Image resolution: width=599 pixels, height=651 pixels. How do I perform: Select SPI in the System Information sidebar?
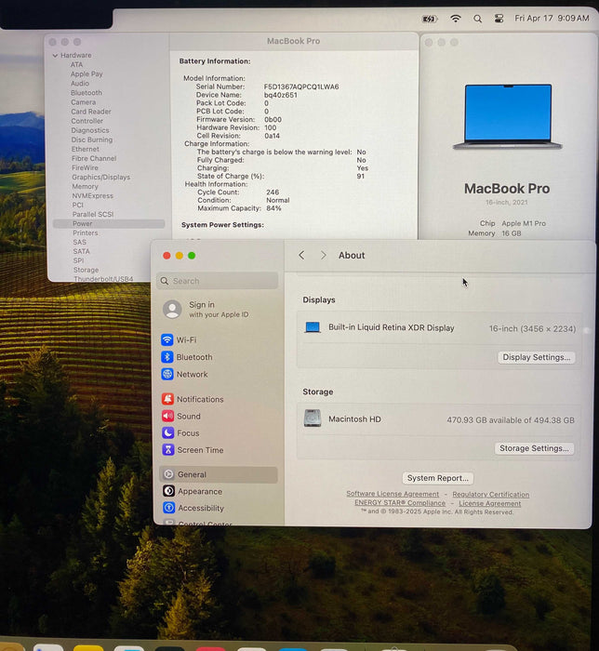(78, 260)
